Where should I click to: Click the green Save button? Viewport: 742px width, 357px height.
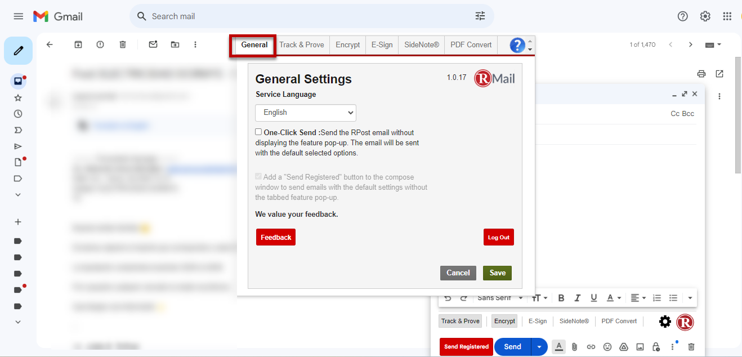click(497, 273)
